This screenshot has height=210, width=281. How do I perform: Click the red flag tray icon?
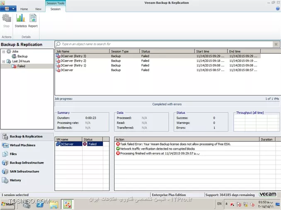click(239, 204)
